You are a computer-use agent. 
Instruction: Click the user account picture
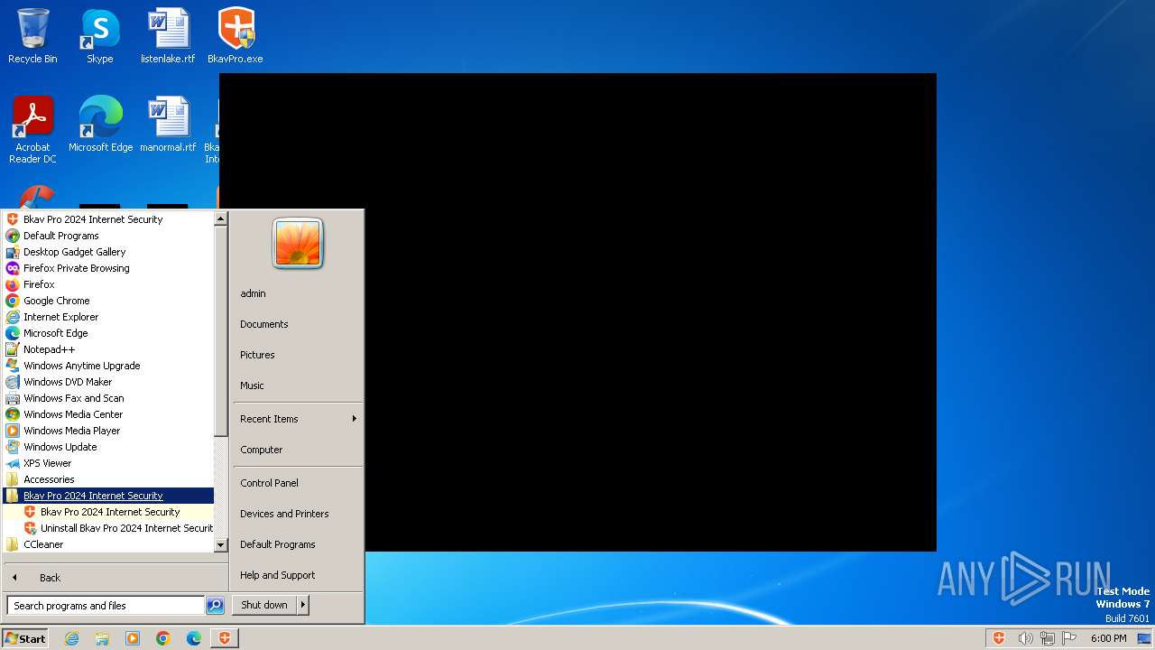point(298,244)
